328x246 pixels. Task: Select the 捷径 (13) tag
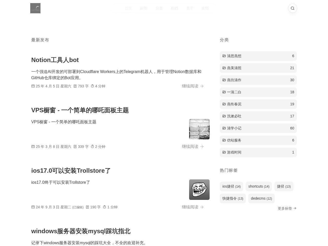click(284, 187)
